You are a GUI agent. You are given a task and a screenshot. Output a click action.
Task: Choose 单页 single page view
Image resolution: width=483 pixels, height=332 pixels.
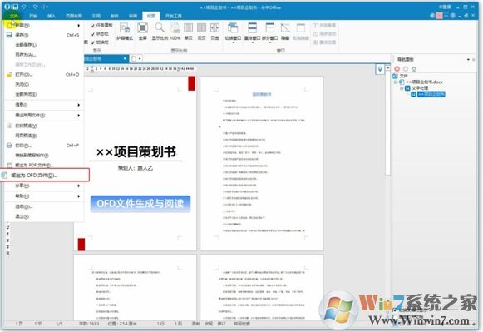click(x=188, y=32)
